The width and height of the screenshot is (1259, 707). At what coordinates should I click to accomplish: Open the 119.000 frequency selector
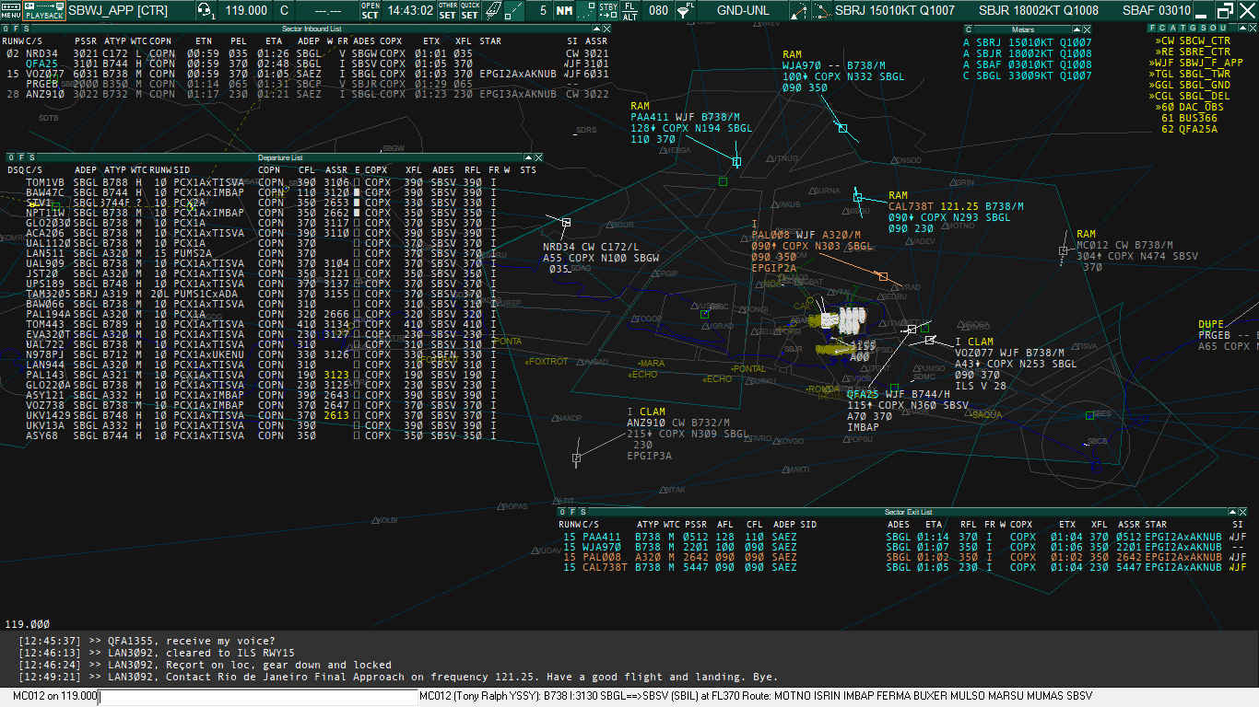tap(247, 11)
